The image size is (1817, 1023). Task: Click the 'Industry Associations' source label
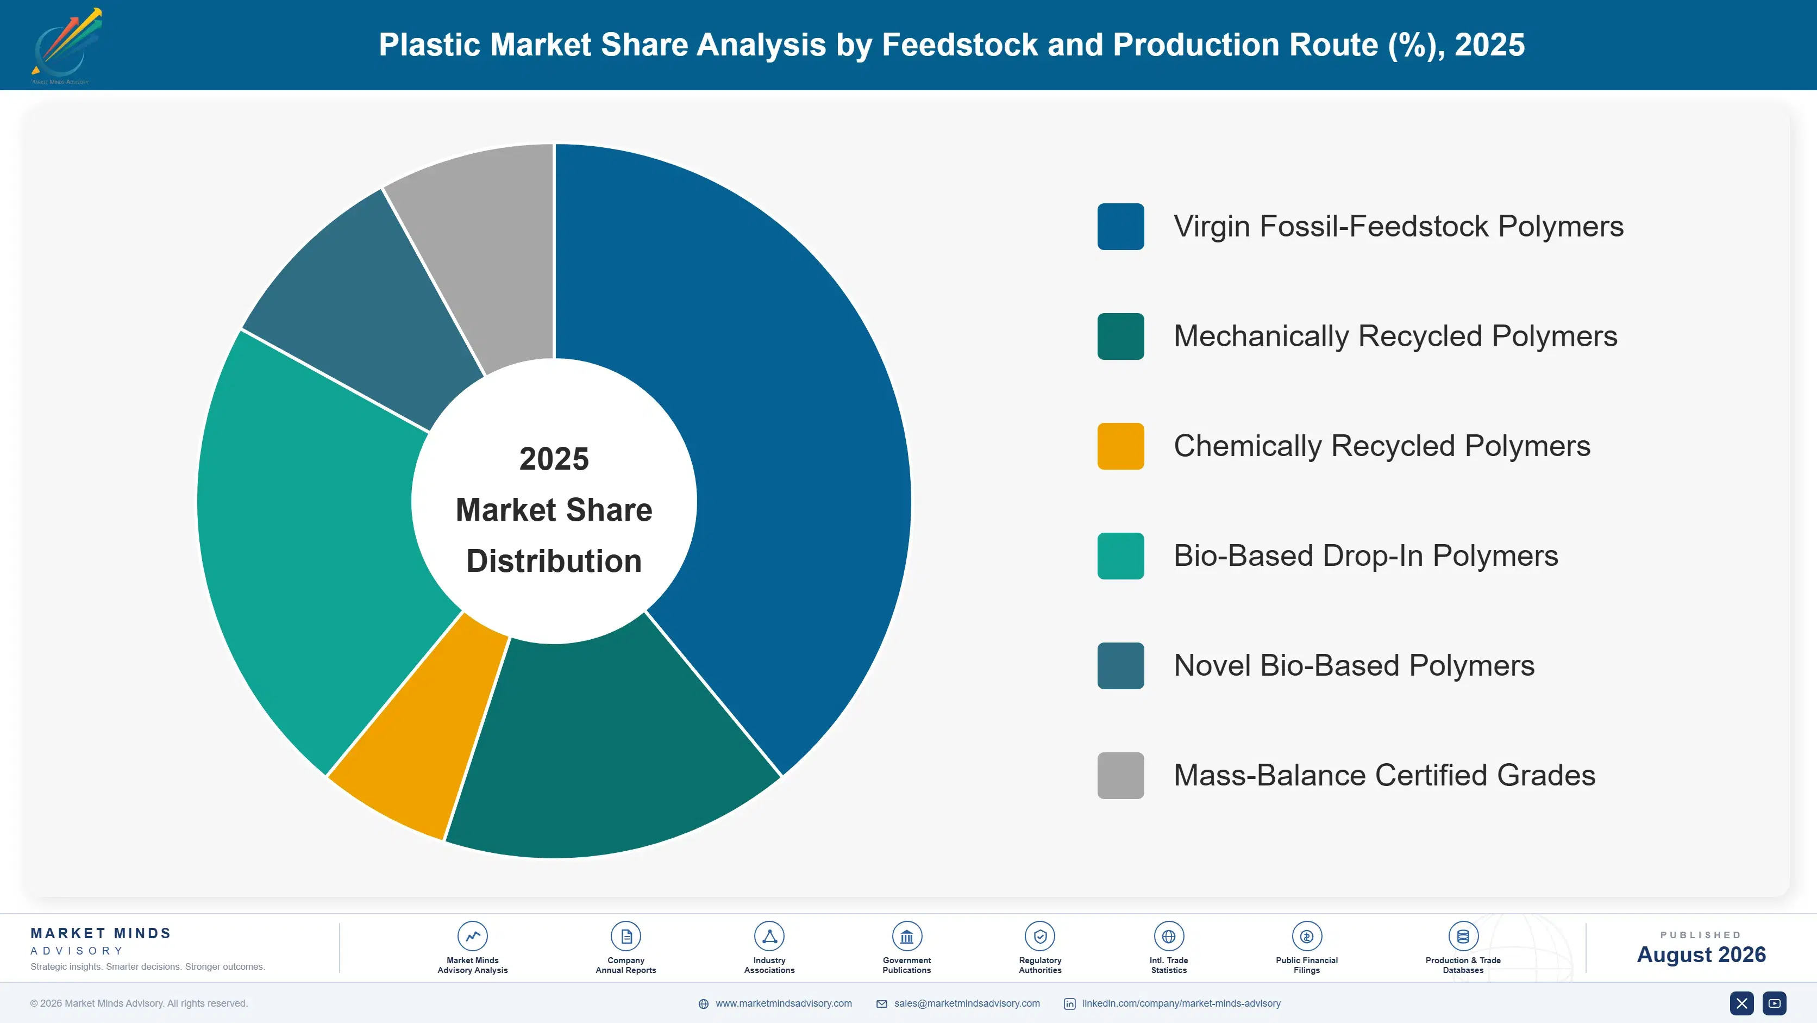click(x=769, y=965)
